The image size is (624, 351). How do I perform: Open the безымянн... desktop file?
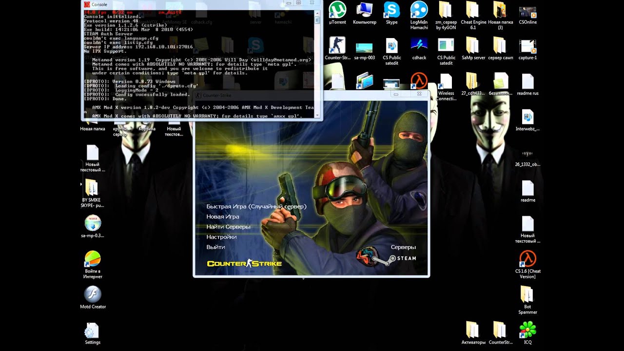point(500,84)
